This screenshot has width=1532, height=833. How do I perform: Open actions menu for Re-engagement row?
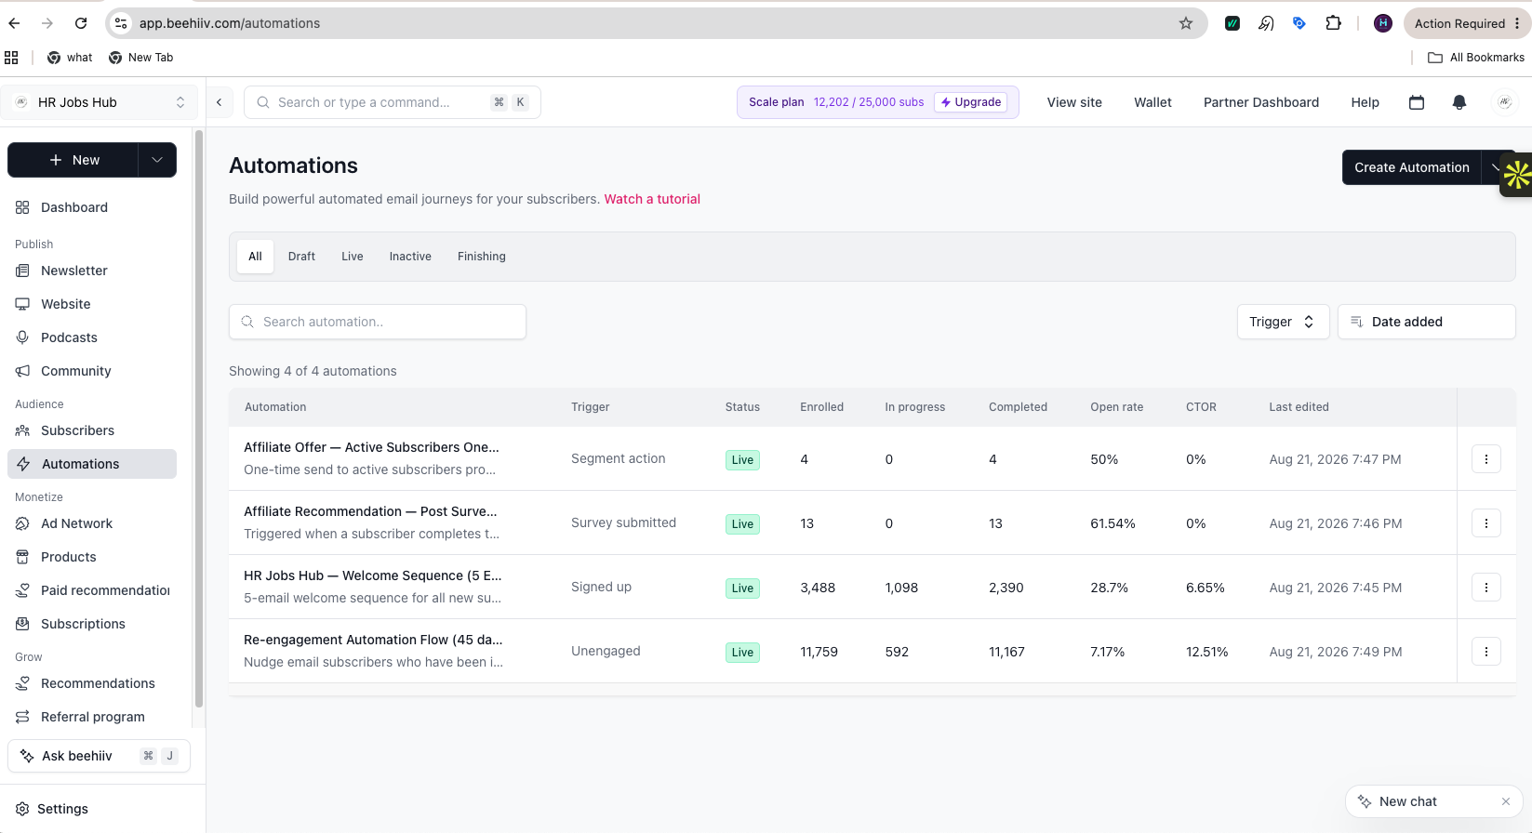click(x=1486, y=652)
